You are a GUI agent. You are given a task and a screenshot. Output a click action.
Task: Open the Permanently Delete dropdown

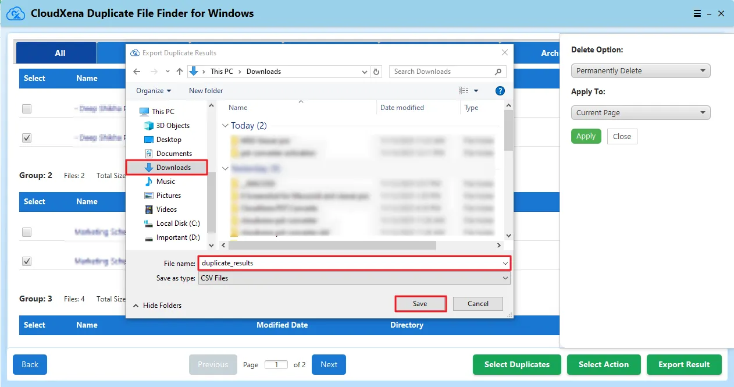tap(640, 71)
